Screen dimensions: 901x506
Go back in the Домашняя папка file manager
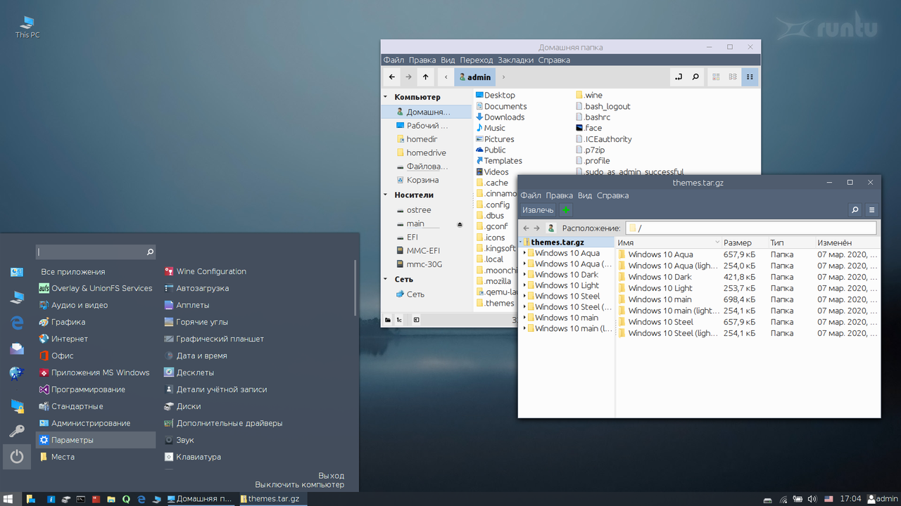(392, 77)
